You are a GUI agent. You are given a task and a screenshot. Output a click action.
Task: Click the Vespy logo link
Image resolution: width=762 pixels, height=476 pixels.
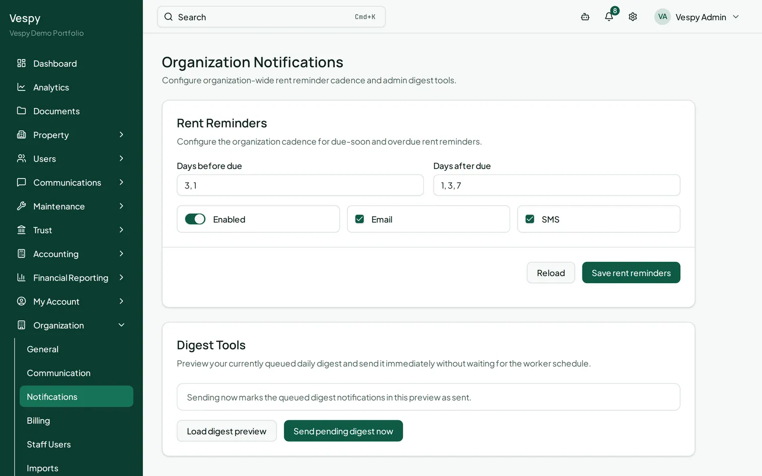(25, 18)
